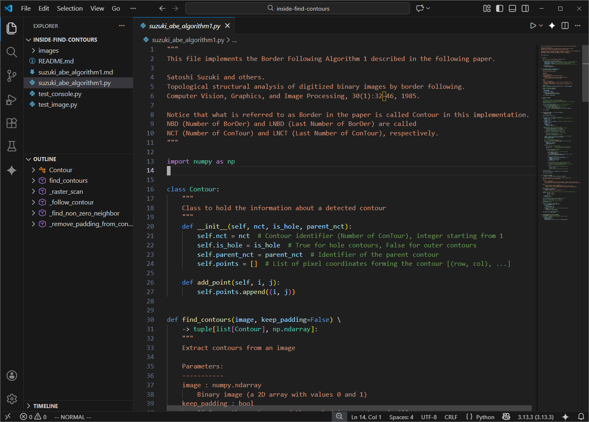Open the notifications bell in status bar
The image size is (589, 422).
[x=581, y=417]
